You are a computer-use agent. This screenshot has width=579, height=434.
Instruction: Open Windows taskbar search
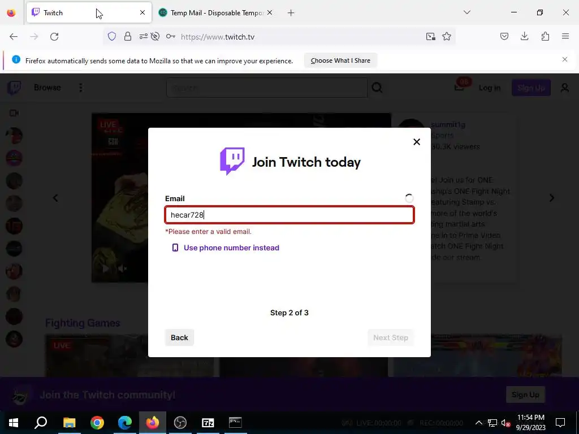pyautogui.click(x=41, y=423)
